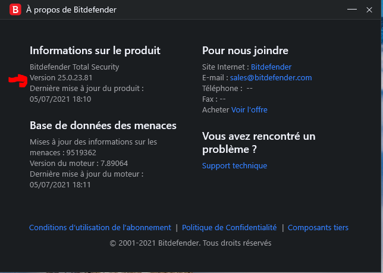Open the Support technique link

tap(234, 166)
